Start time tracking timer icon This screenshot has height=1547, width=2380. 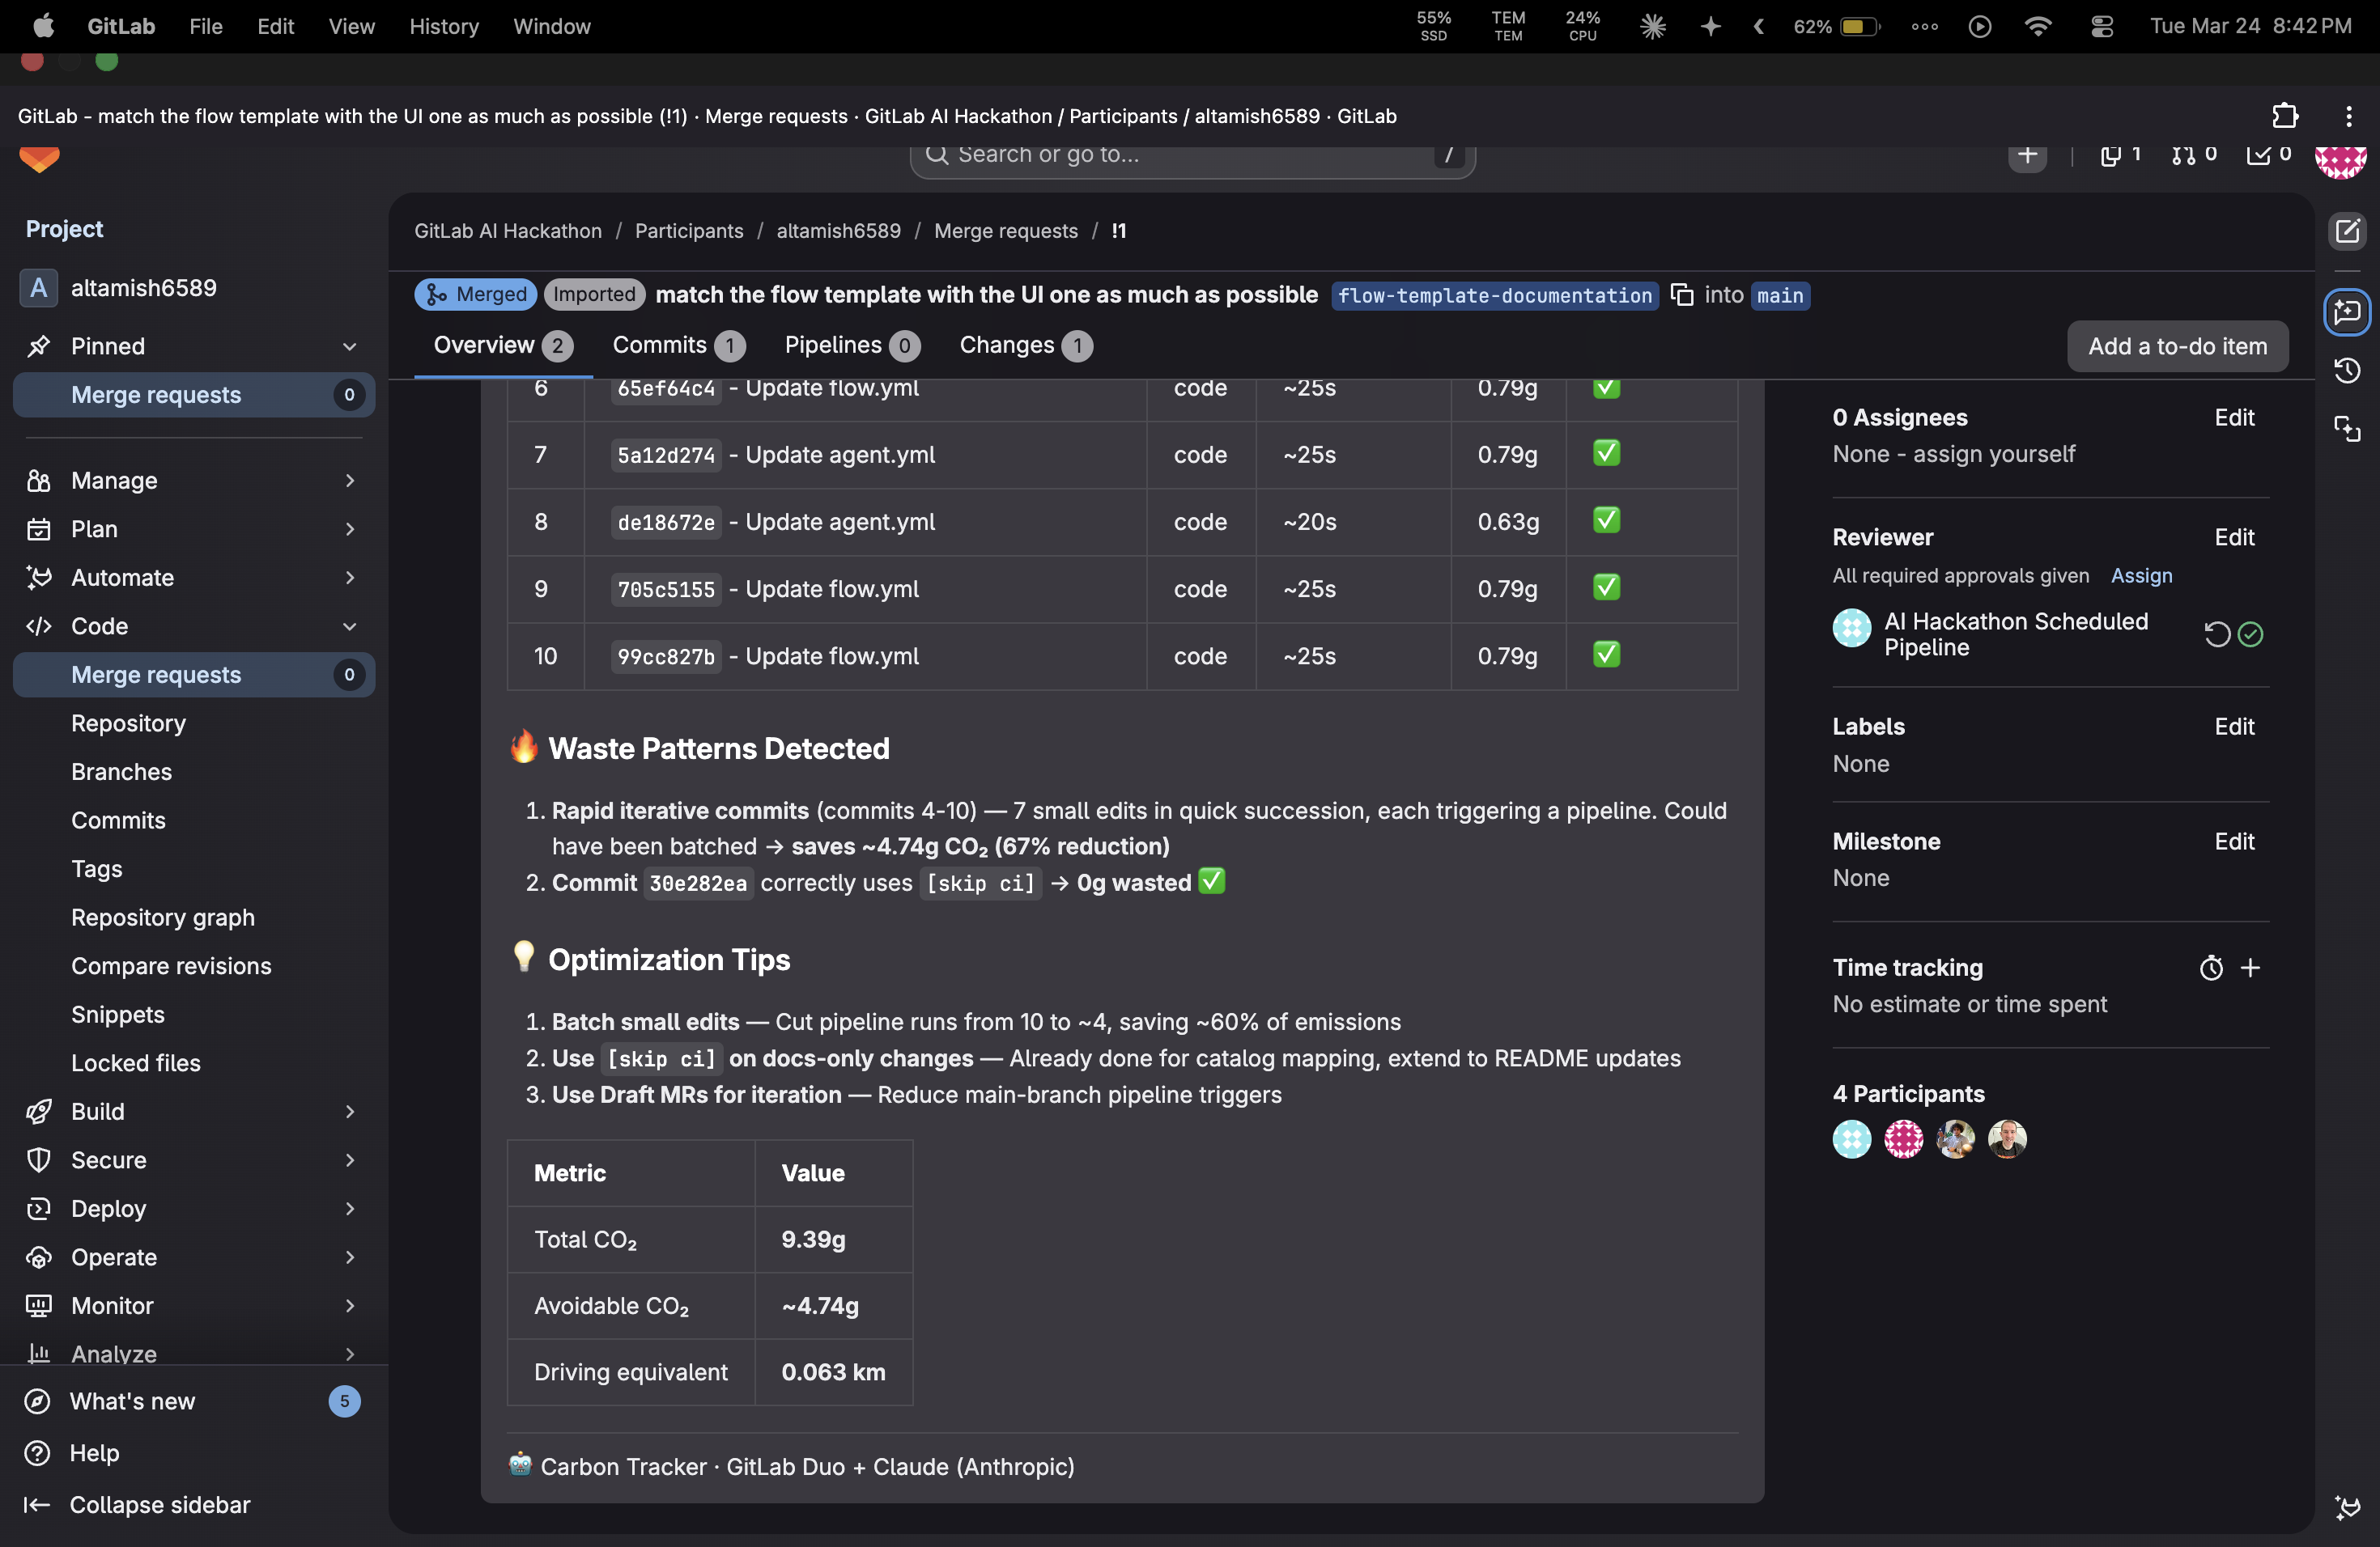pyautogui.click(x=2211, y=968)
